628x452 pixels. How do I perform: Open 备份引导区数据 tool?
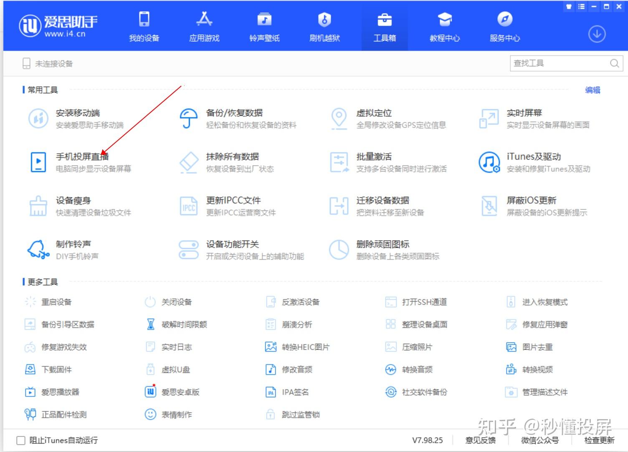59,324
